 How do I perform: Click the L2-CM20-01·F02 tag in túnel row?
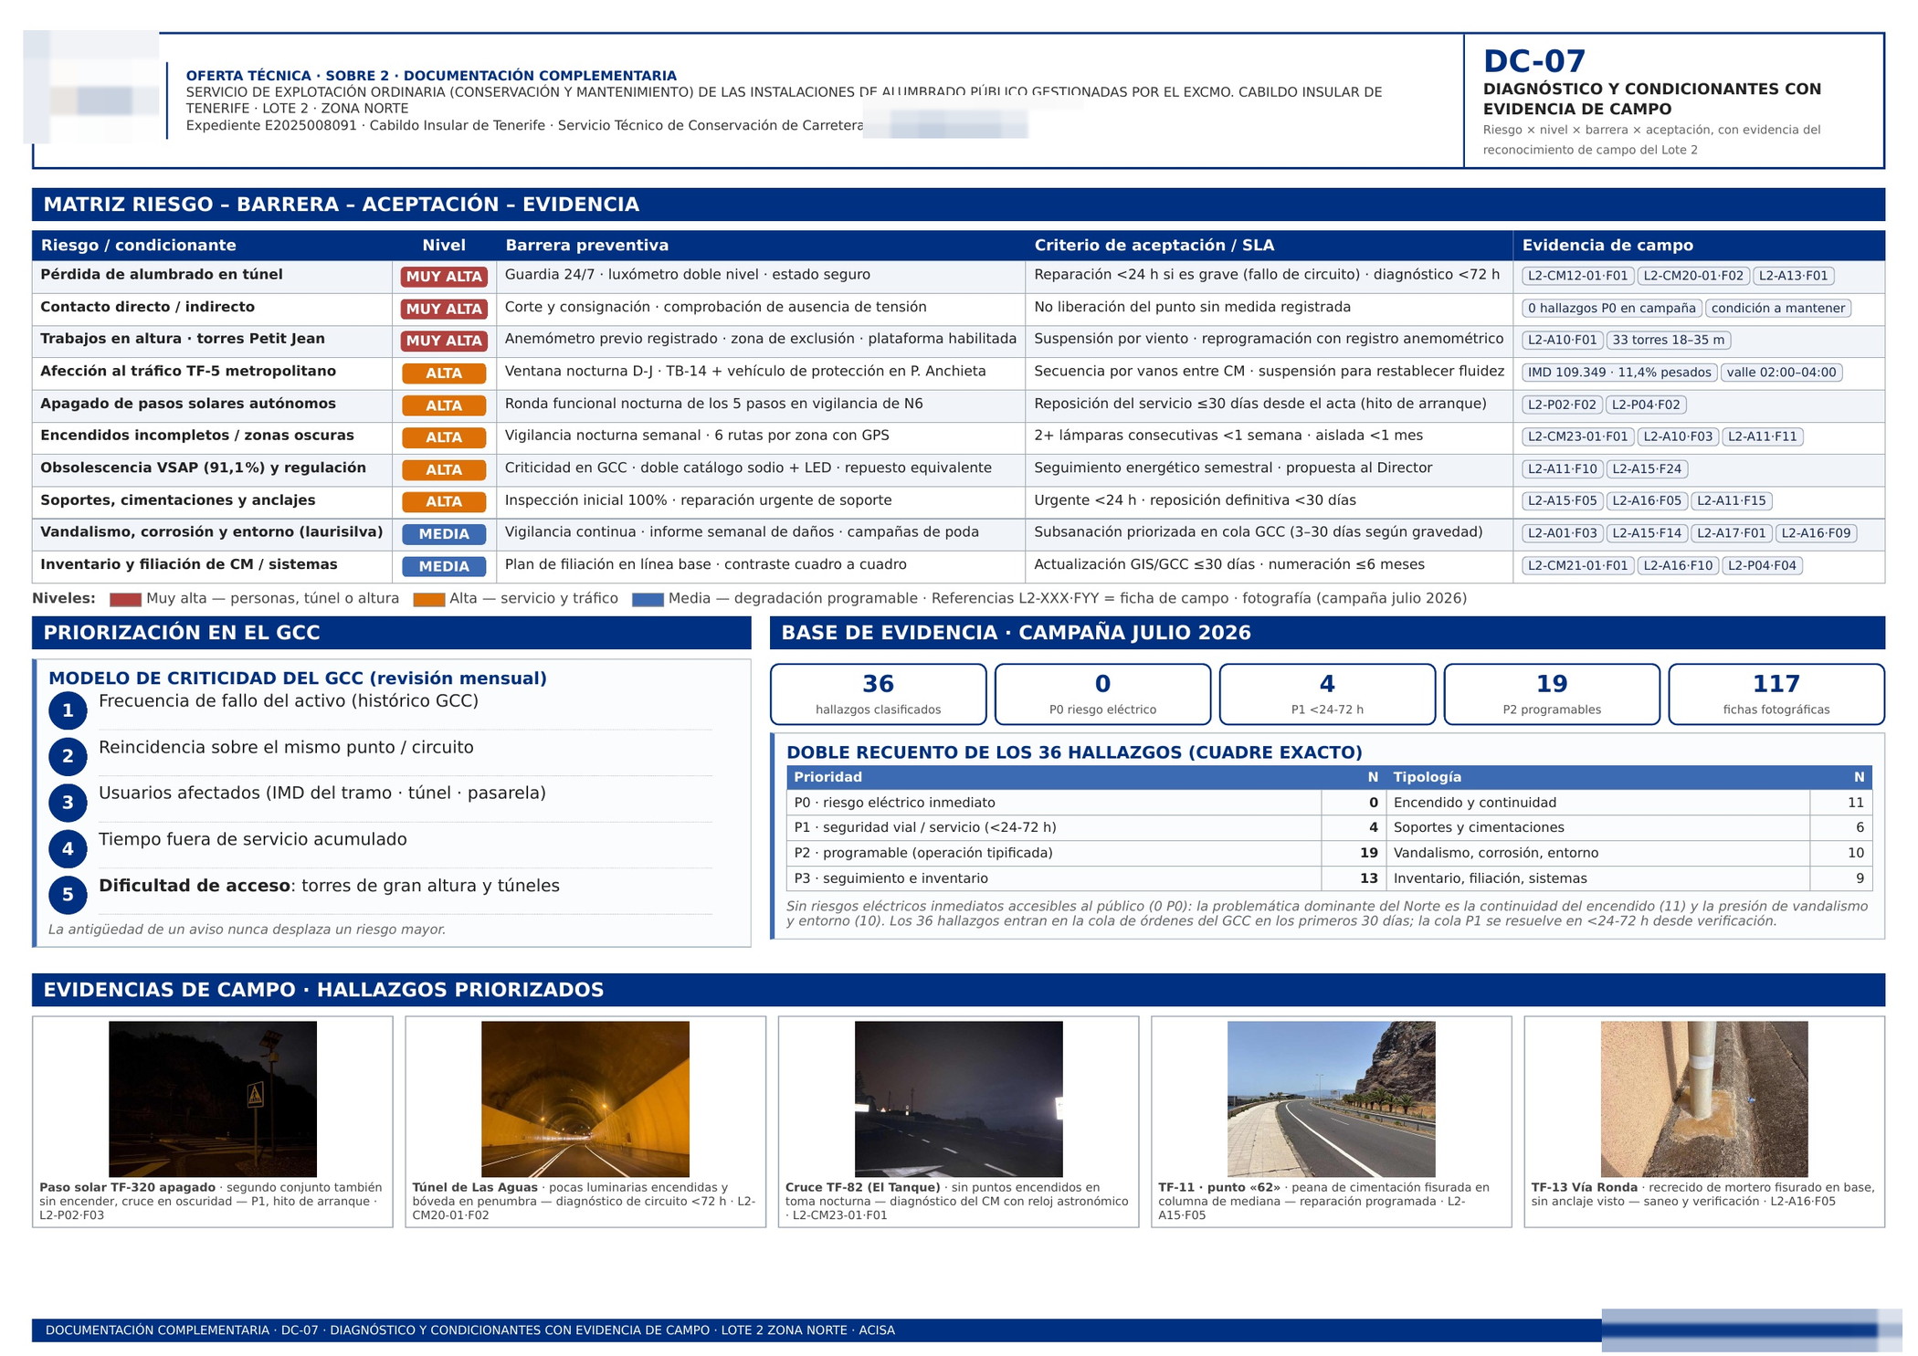1693,276
